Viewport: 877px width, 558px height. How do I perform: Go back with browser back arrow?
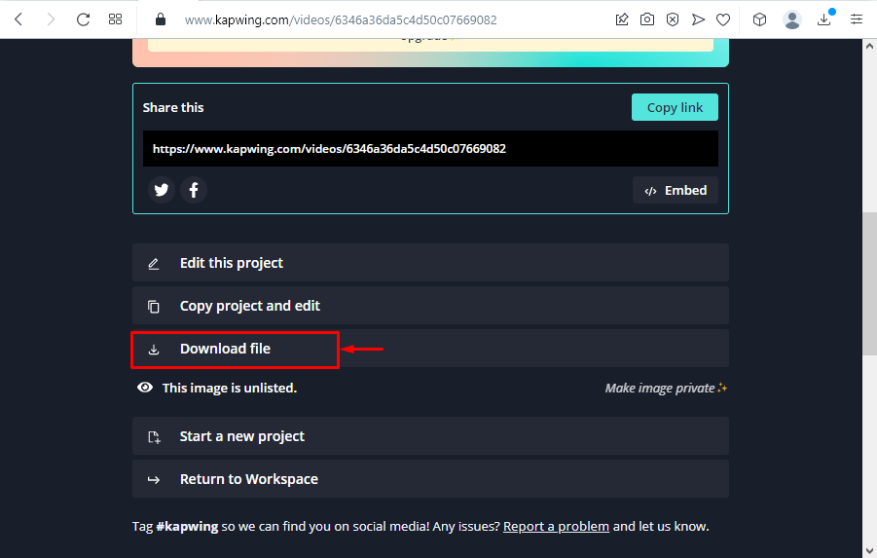(18, 19)
